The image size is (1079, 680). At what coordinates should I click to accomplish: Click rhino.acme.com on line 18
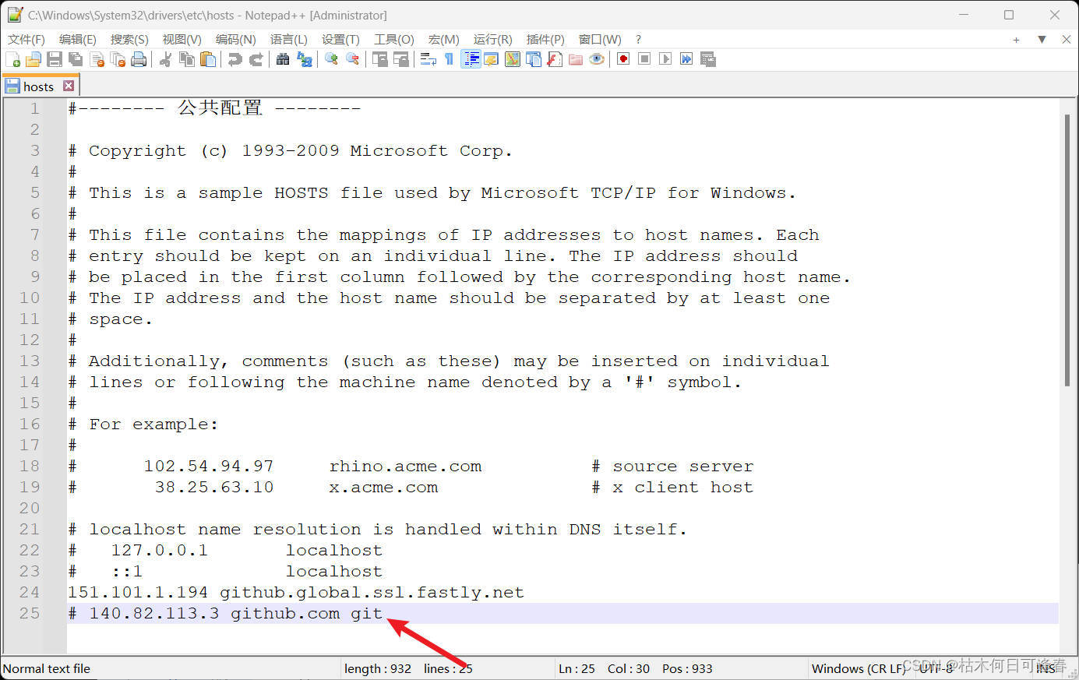click(x=405, y=466)
